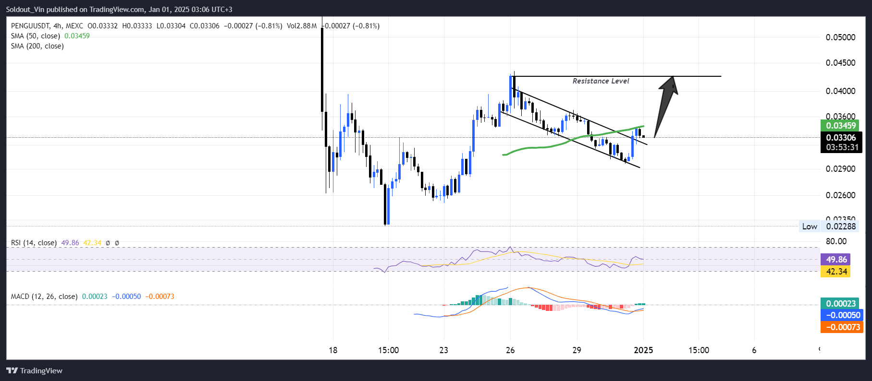Click the PENGUUSDT symbol title
The image size is (872, 381).
pos(30,26)
